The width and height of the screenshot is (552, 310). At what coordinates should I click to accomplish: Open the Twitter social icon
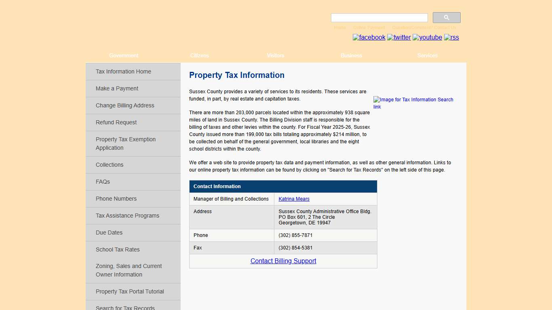pyautogui.click(x=399, y=37)
